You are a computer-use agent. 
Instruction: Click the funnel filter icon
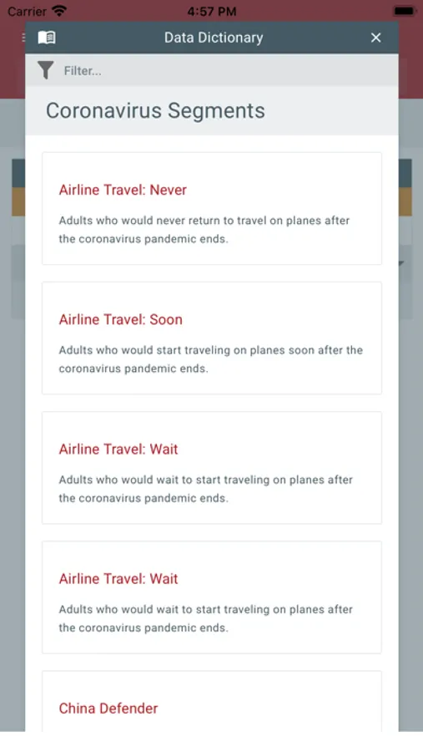(x=46, y=70)
